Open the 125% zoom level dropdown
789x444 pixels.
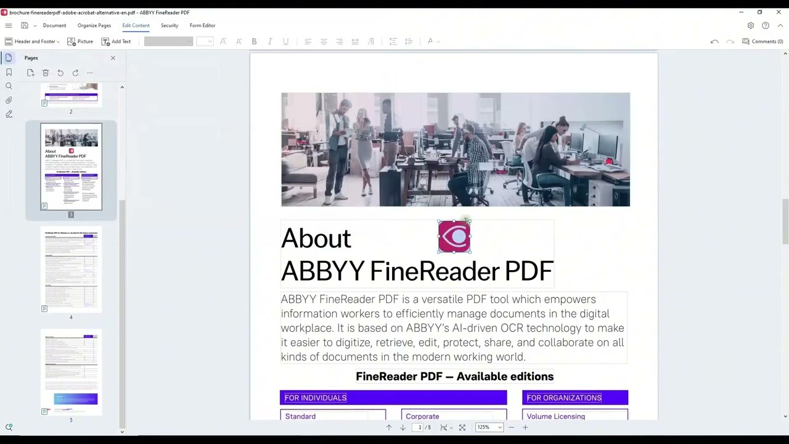(489, 427)
